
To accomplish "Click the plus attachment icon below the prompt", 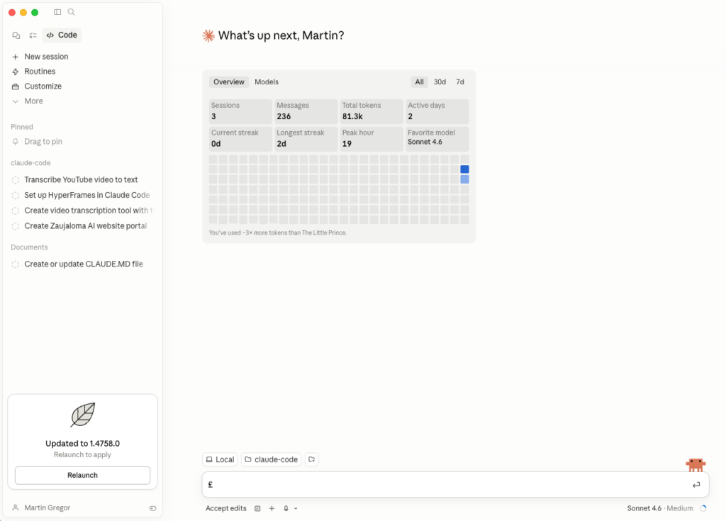I will pyautogui.click(x=272, y=508).
